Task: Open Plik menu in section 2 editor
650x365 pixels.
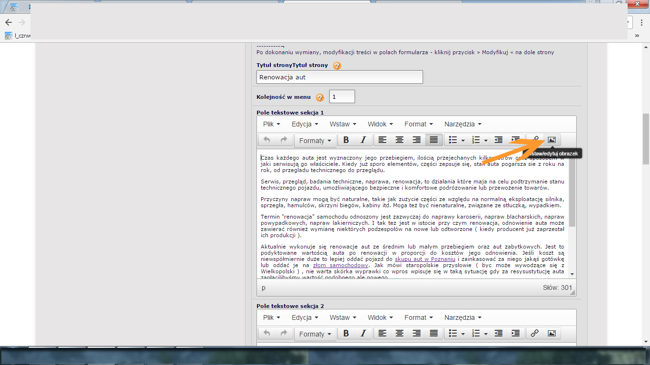Action: [x=272, y=317]
